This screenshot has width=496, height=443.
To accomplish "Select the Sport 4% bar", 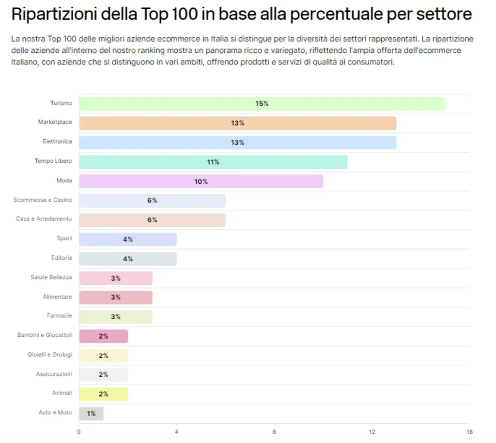I will pos(128,239).
